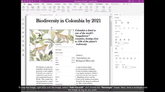Click the document vertical scrollbar

point(111,33)
